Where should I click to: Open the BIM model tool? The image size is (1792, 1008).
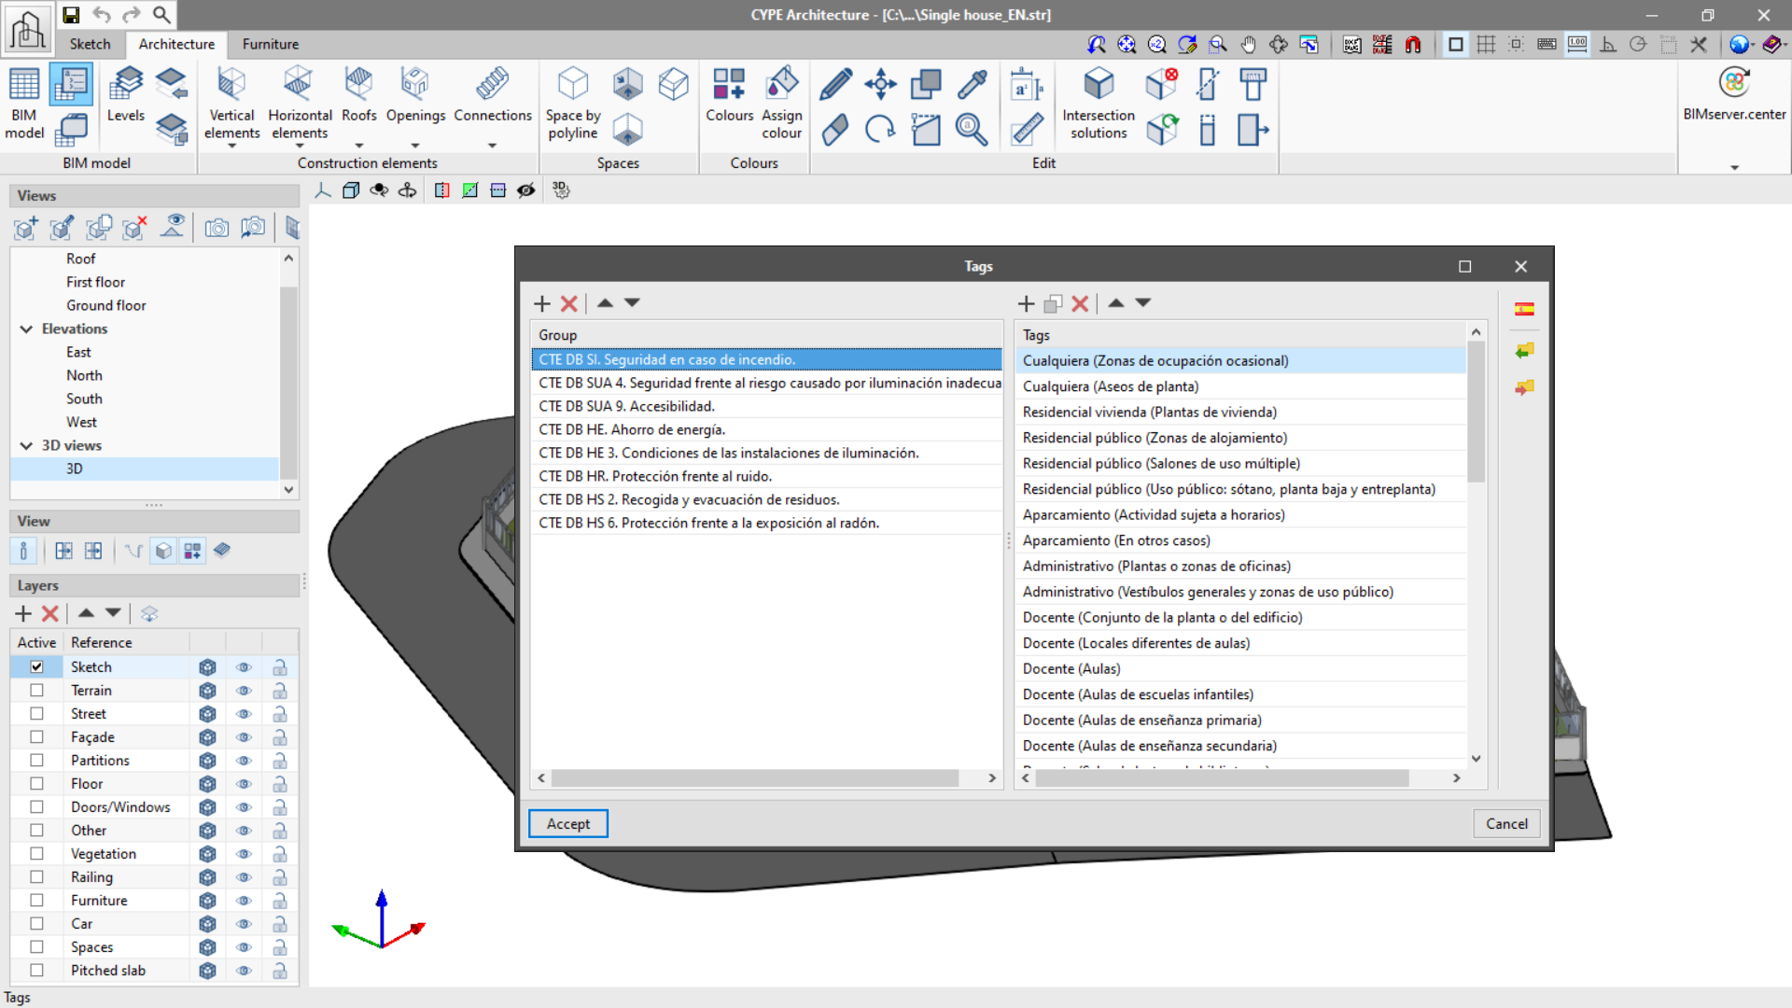pyautogui.click(x=24, y=103)
